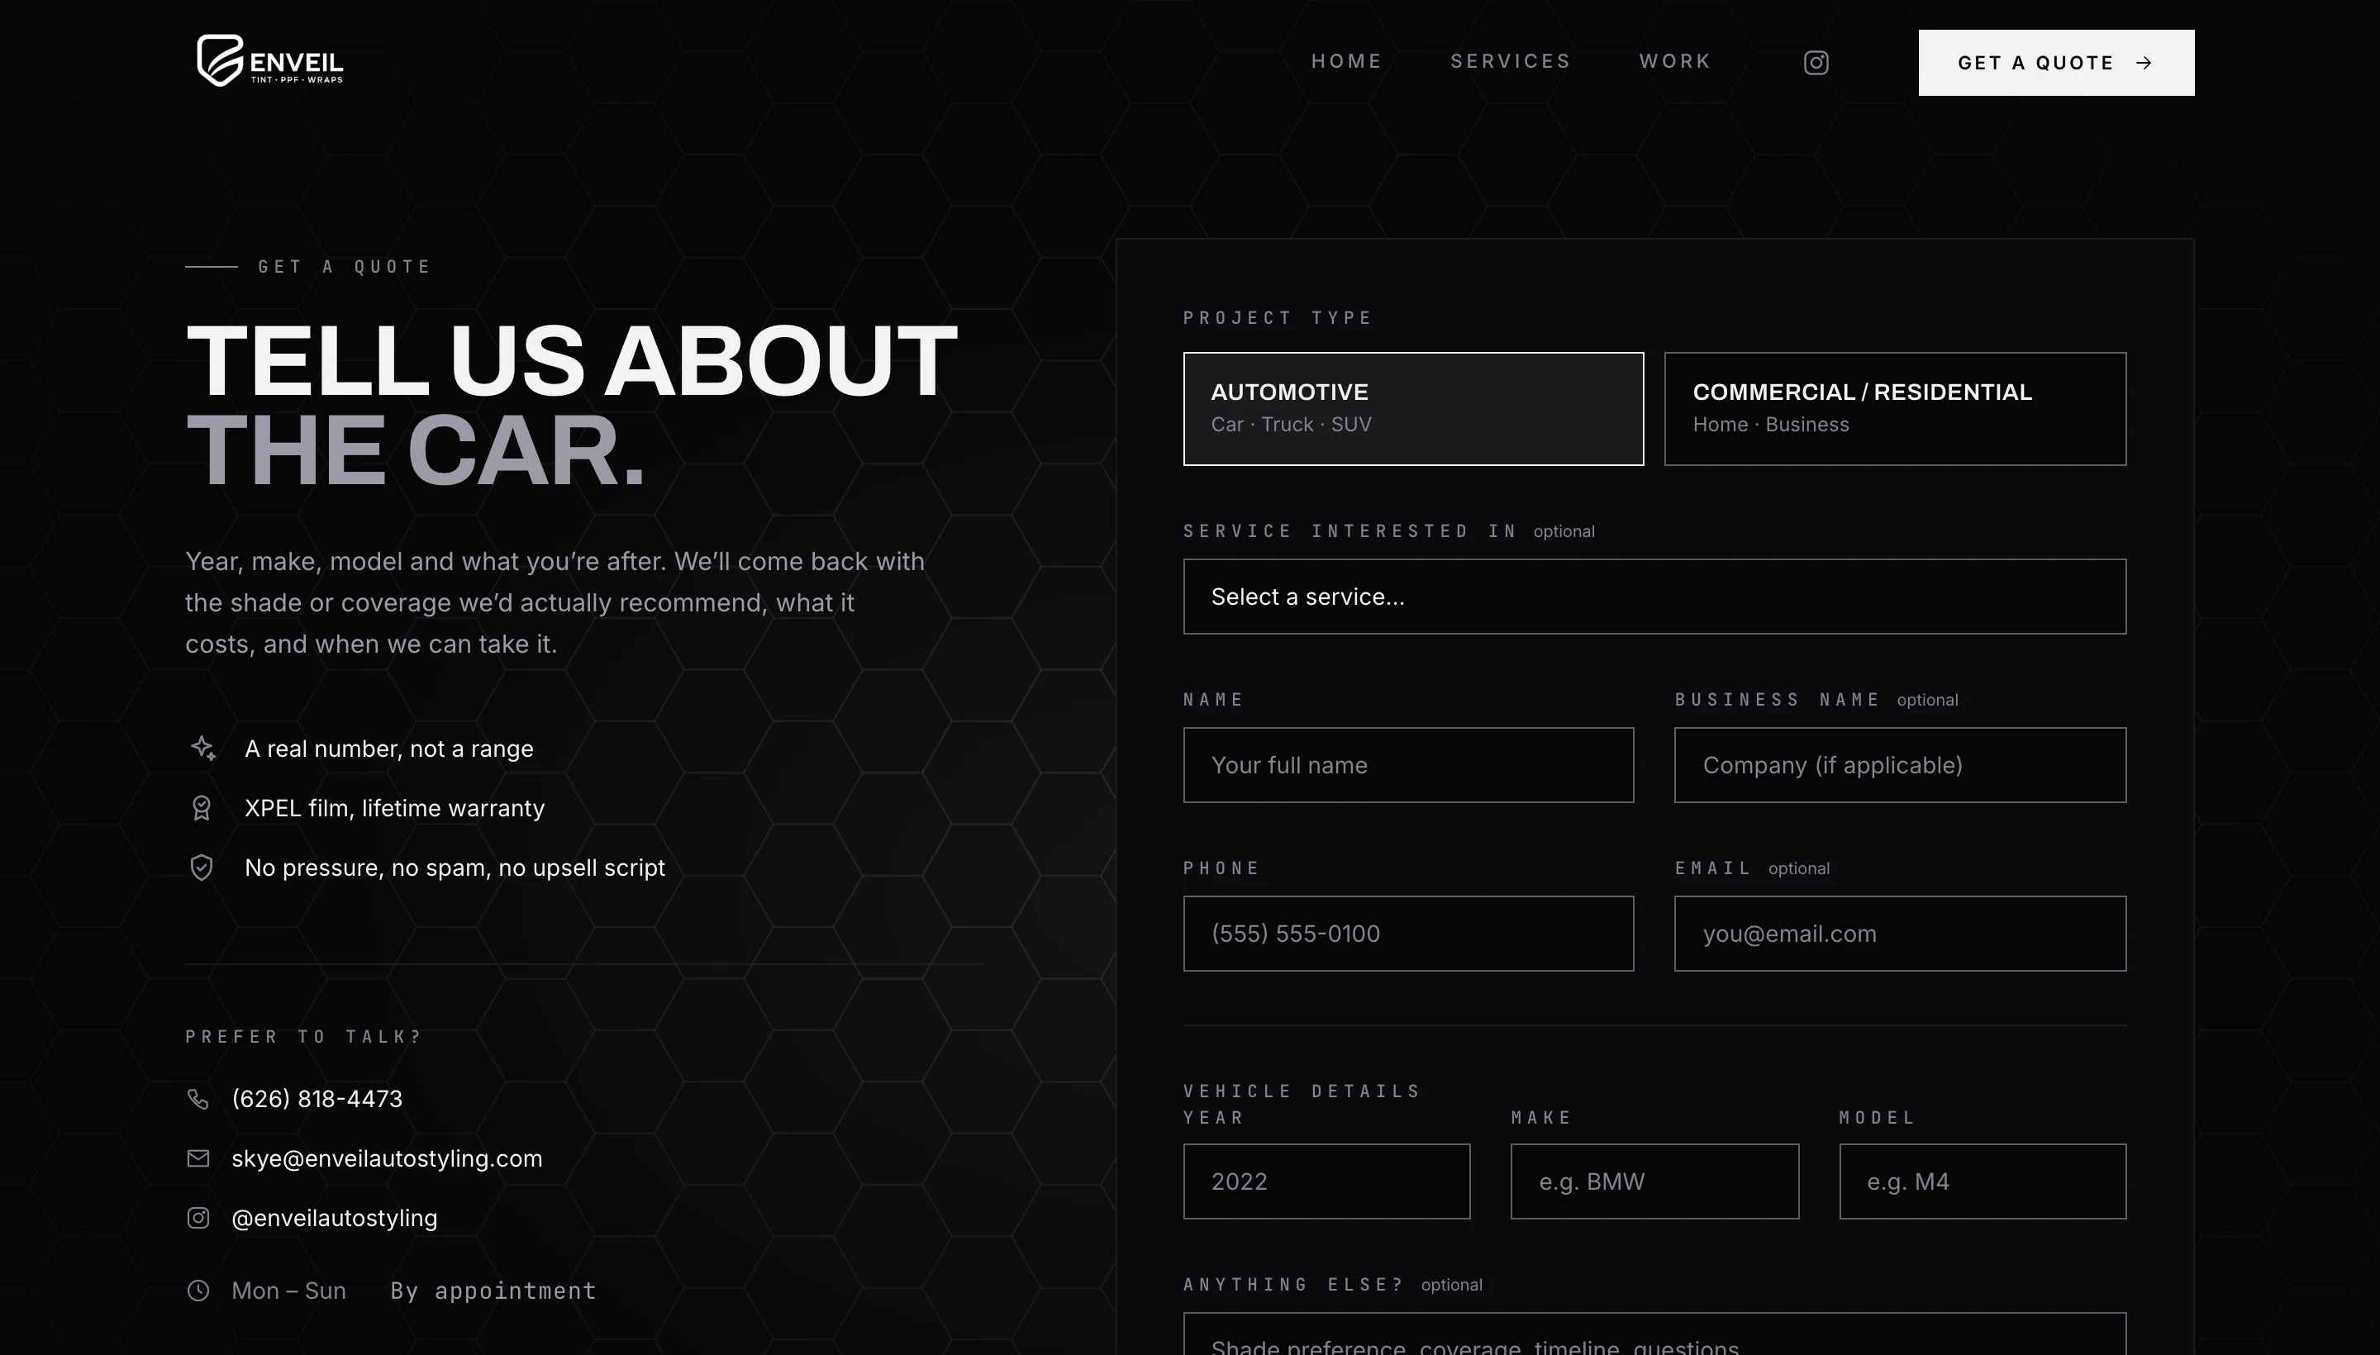Screen dimensions: 2380x1355
Task: Focus the vehicle Make field
Action: [1654, 1181]
